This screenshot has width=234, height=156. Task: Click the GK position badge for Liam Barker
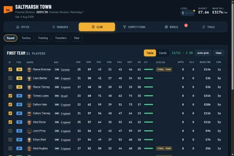19,78
